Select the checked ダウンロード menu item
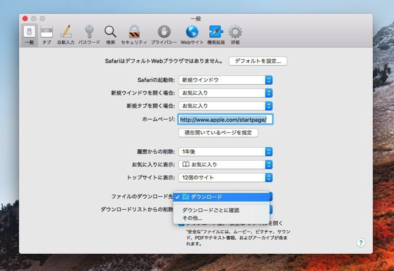The image size is (394, 271). (221, 197)
